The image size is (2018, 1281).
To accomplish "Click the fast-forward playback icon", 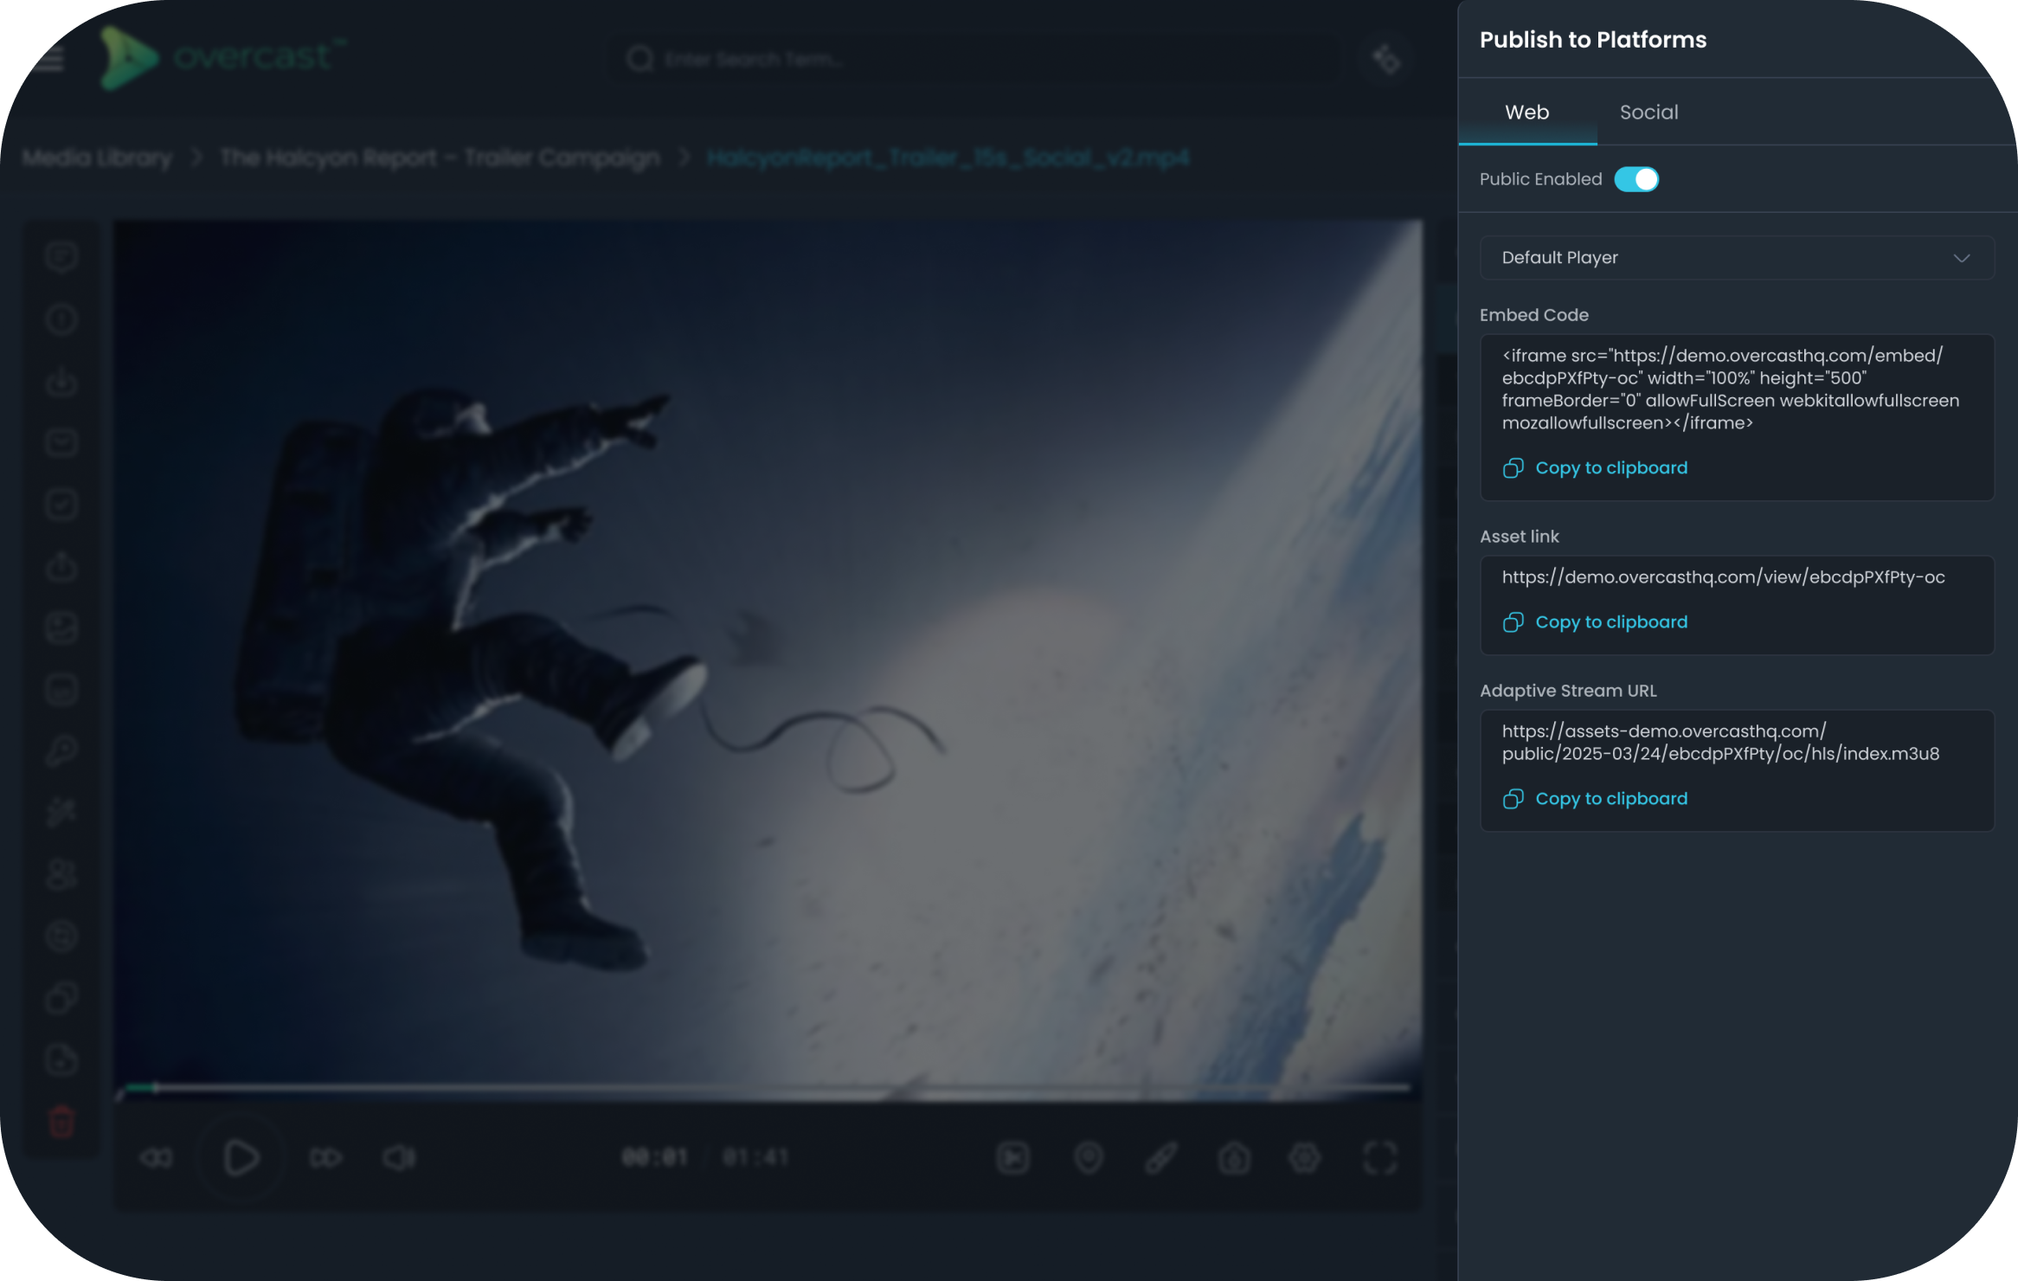I will pyautogui.click(x=325, y=1158).
